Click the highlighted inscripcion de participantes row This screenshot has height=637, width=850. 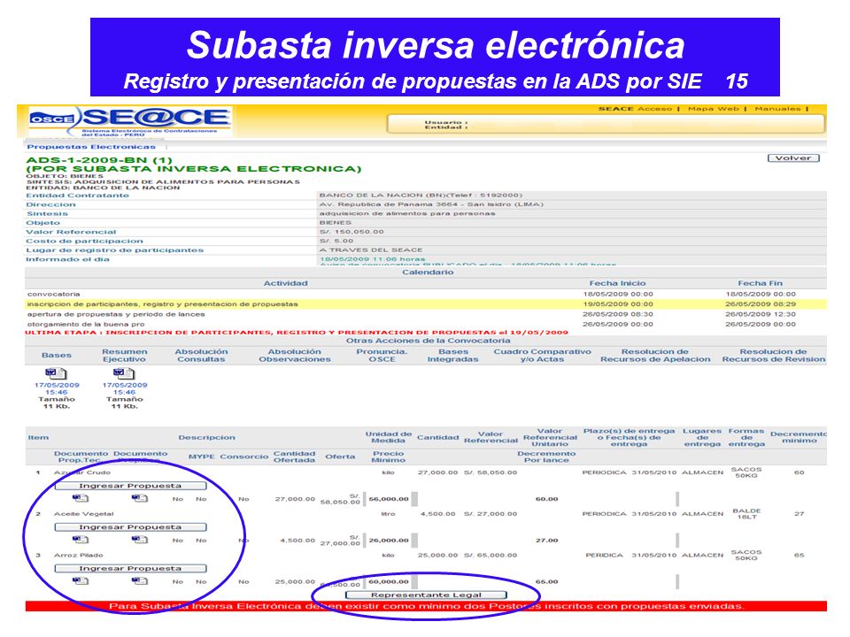pos(426,304)
